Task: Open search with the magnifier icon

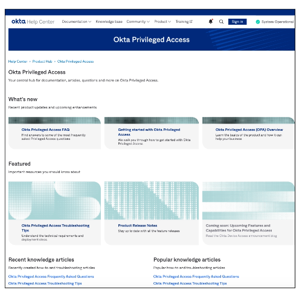Action: (x=221, y=22)
